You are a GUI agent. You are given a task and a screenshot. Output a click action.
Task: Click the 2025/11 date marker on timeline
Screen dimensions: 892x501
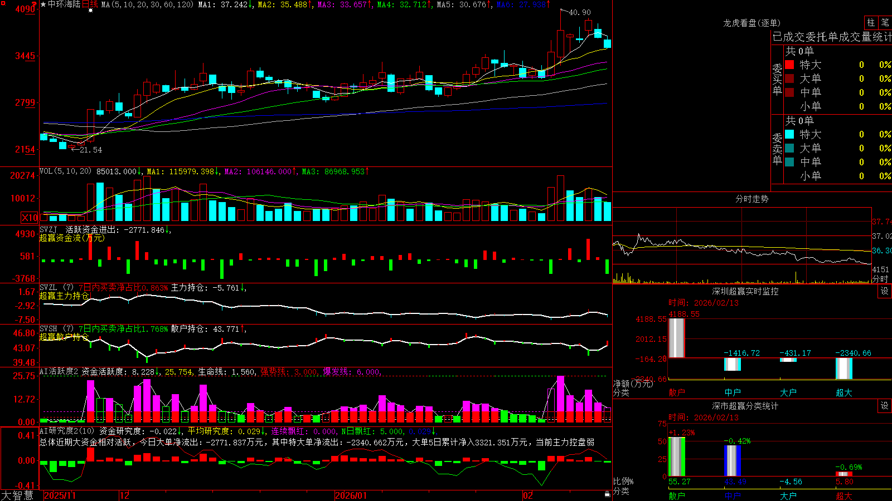tap(60, 495)
